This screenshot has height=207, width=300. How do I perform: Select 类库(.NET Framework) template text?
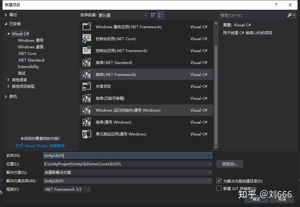click(116, 74)
